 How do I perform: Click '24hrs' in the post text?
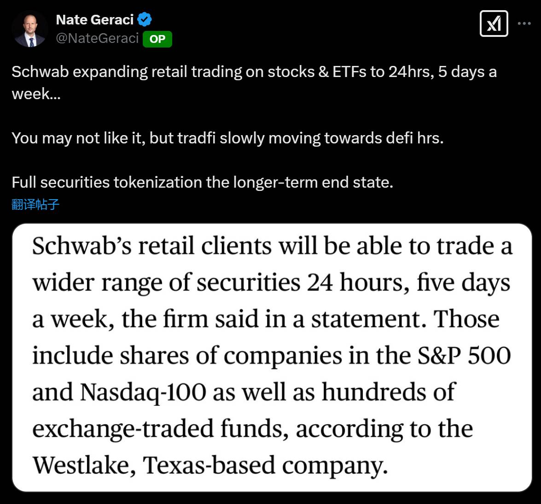[x=411, y=72]
